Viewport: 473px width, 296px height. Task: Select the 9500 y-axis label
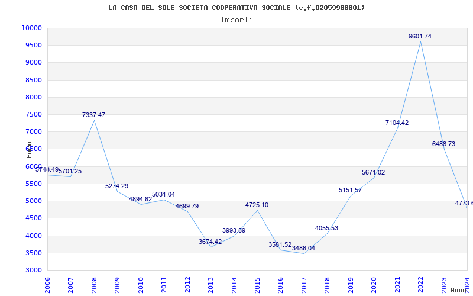(x=33, y=46)
